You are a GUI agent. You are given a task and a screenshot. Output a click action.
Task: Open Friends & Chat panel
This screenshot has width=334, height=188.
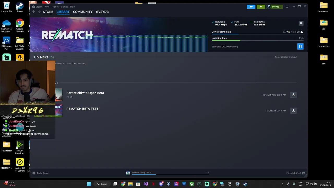(296, 173)
